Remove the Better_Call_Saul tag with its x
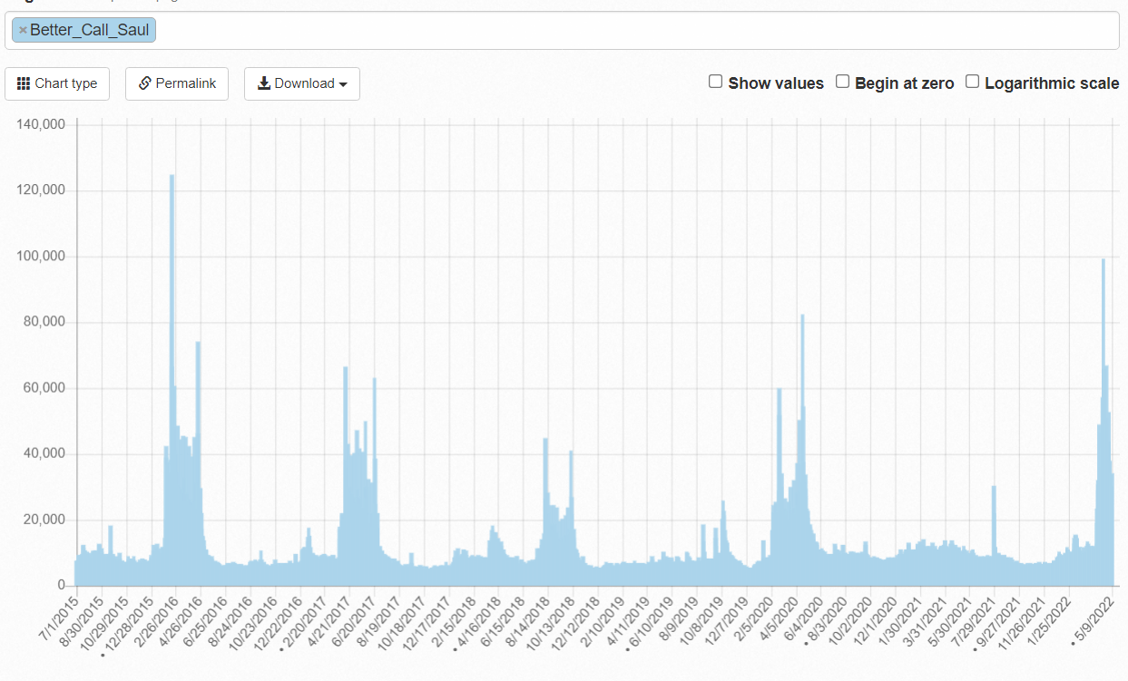Viewport: 1128px width, 681px height. 23,30
